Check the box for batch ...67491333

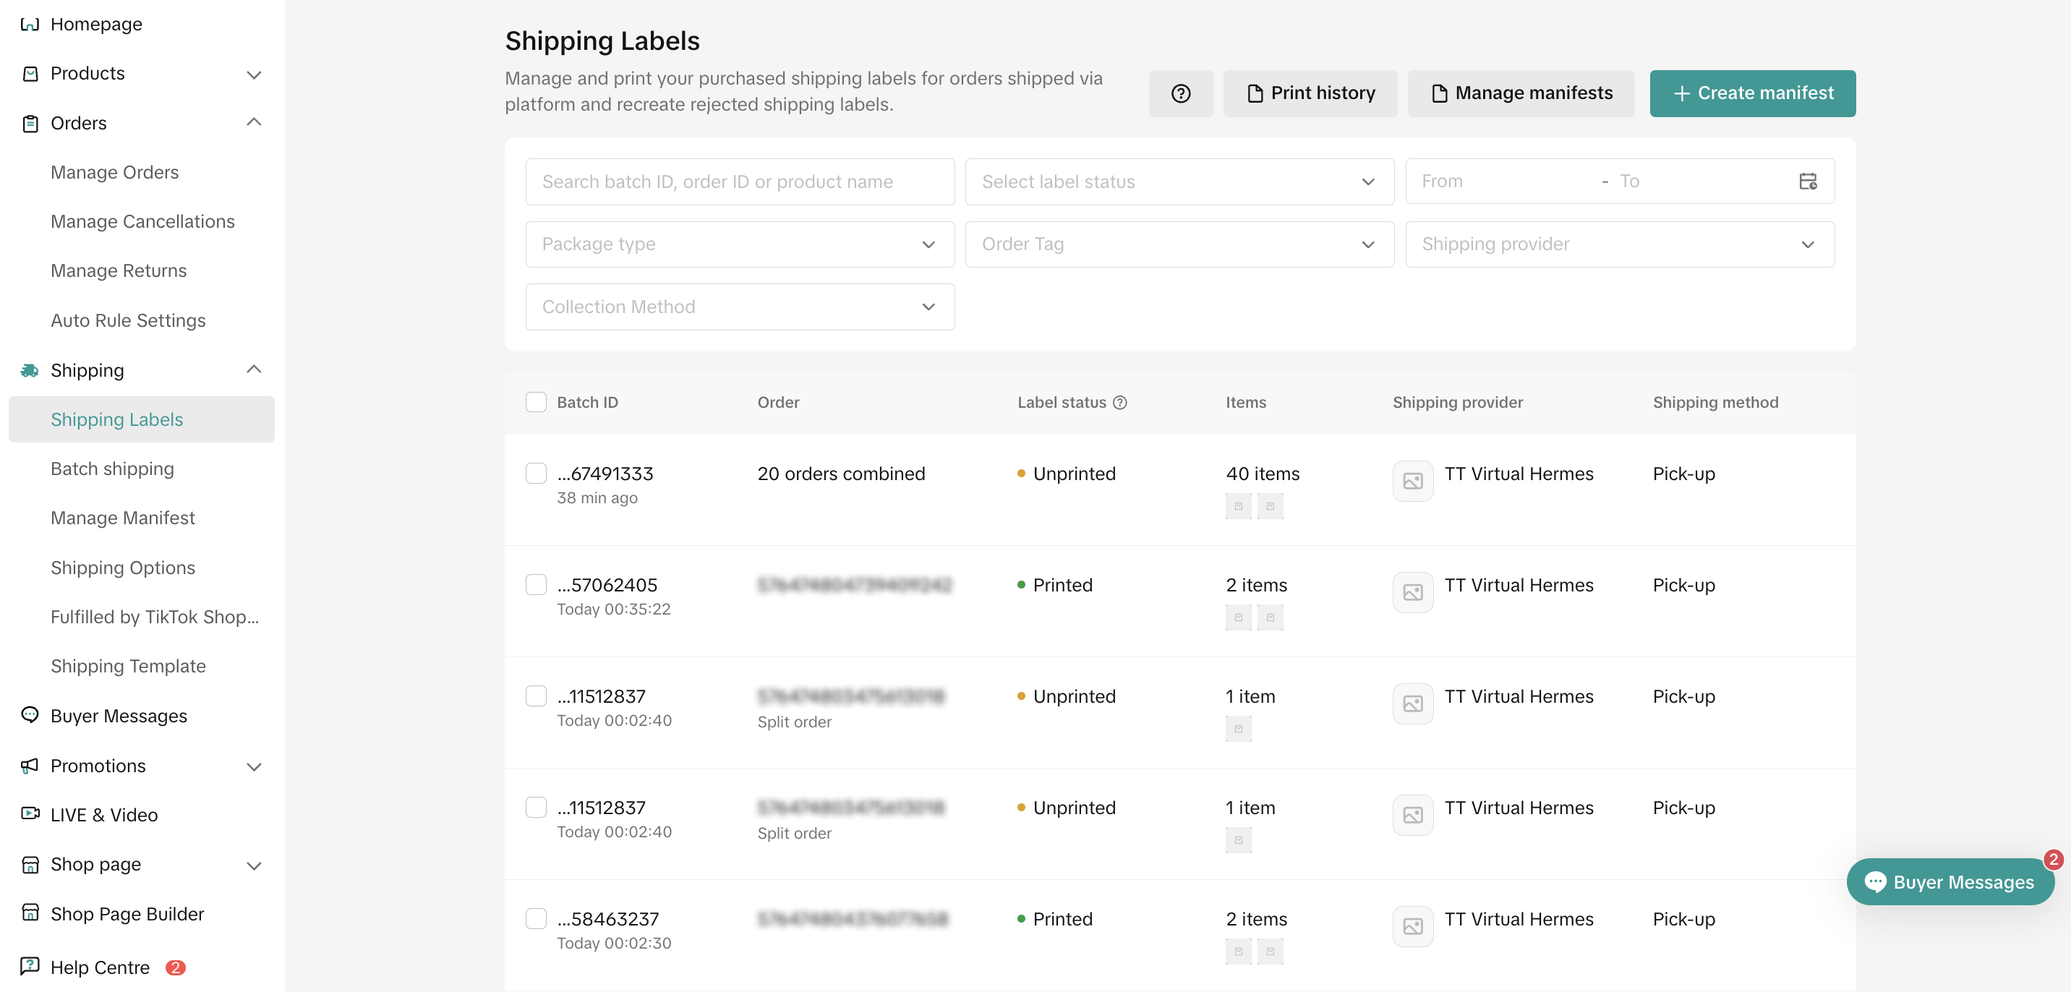[x=535, y=473]
